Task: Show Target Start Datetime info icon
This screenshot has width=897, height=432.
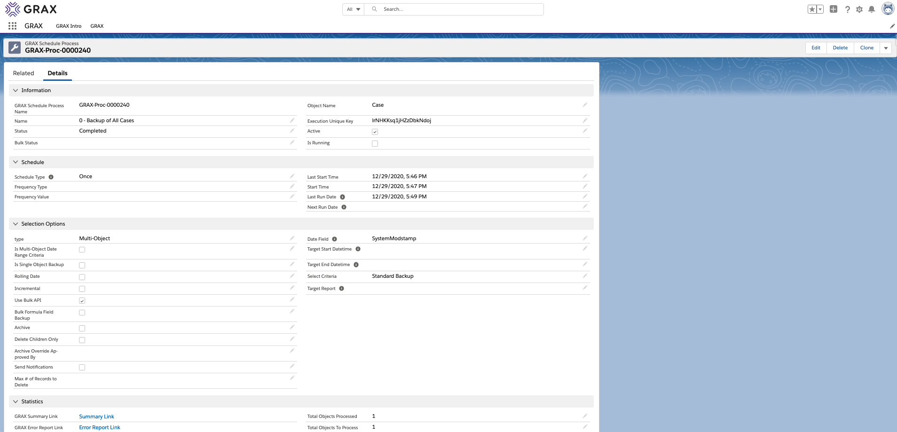Action: tap(358, 249)
